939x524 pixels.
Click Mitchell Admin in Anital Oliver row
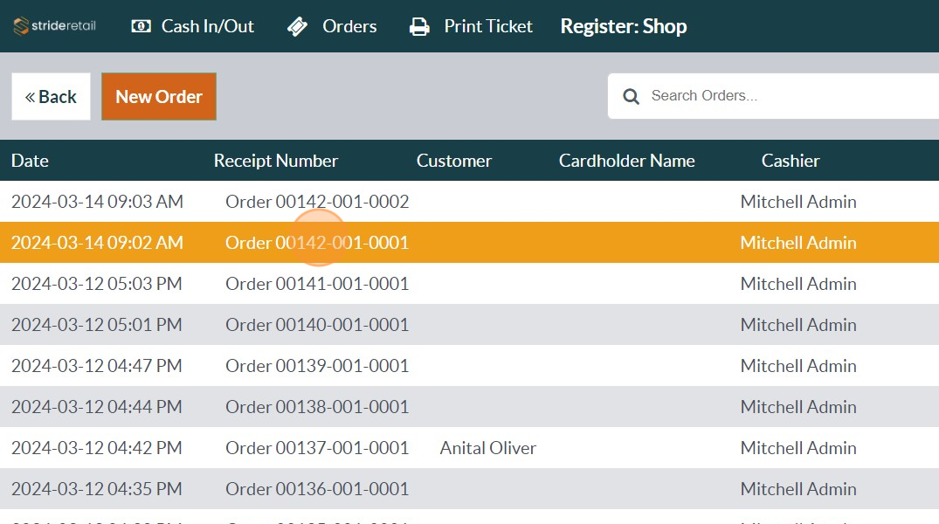click(x=798, y=448)
